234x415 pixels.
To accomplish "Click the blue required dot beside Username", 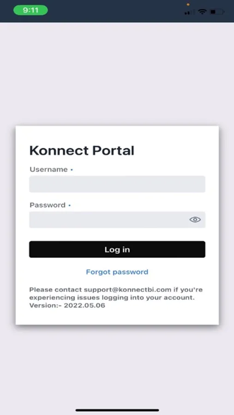I will tap(72, 170).
